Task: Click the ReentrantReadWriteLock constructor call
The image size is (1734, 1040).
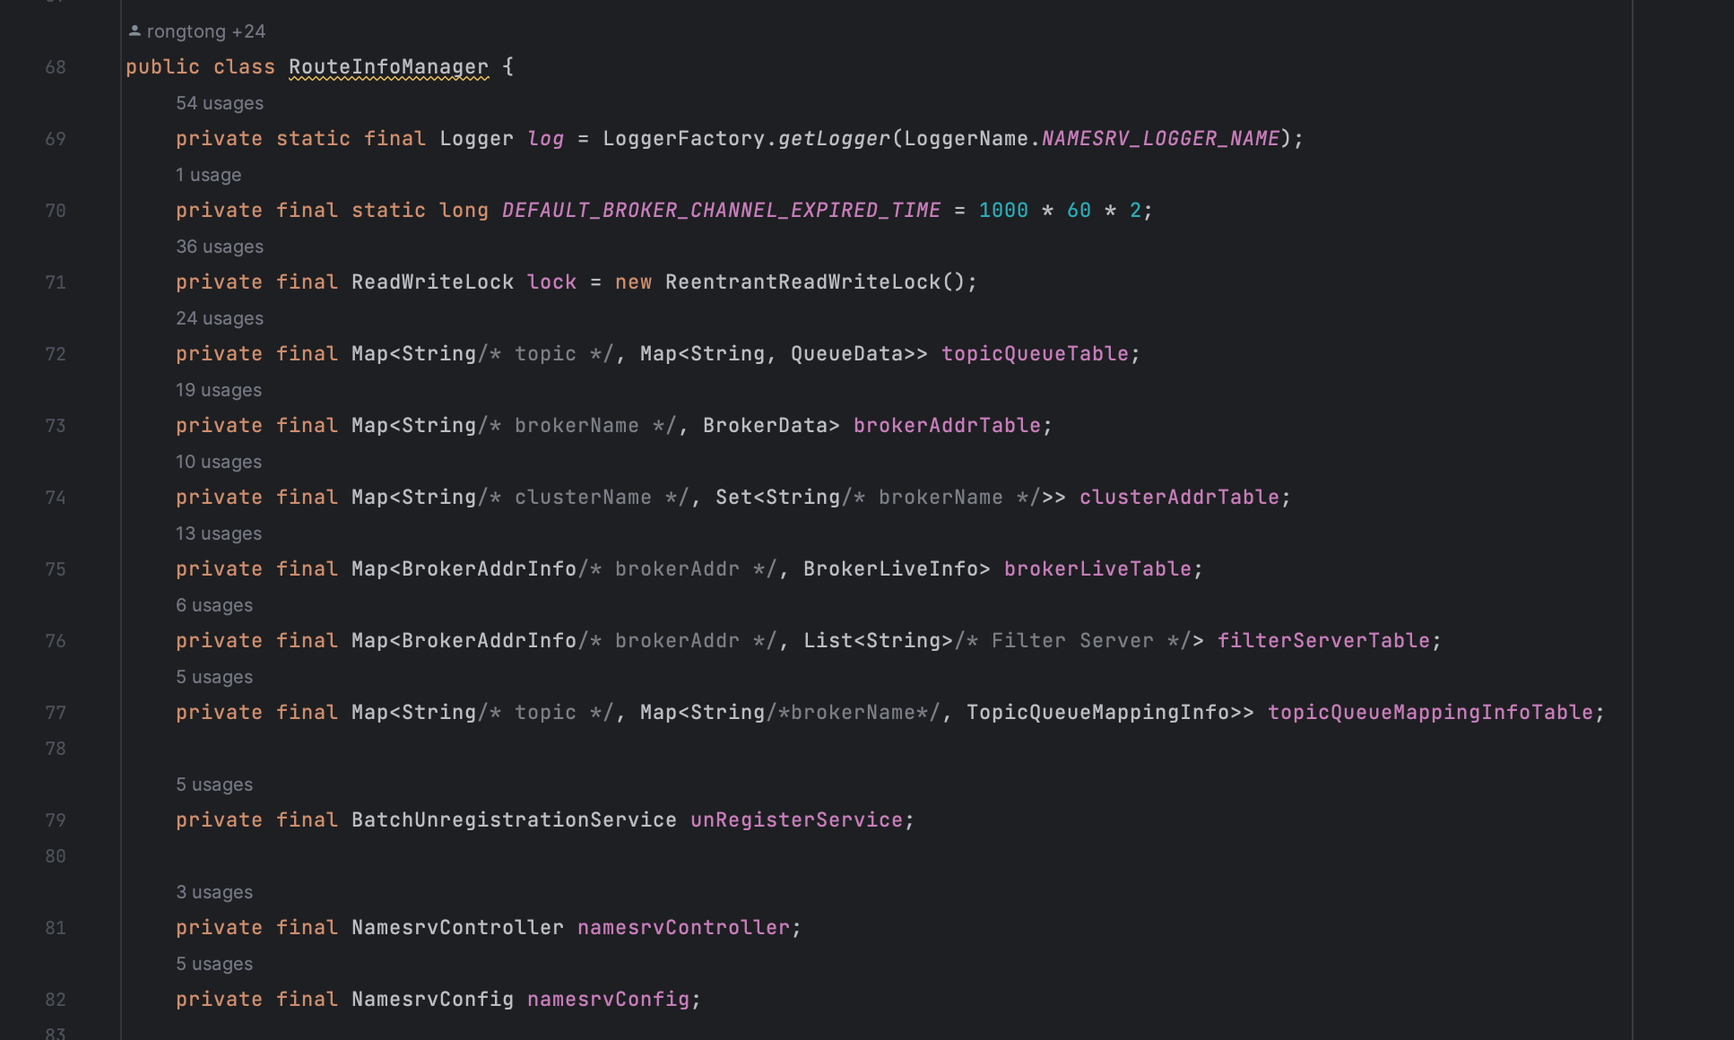Action: coord(802,282)
